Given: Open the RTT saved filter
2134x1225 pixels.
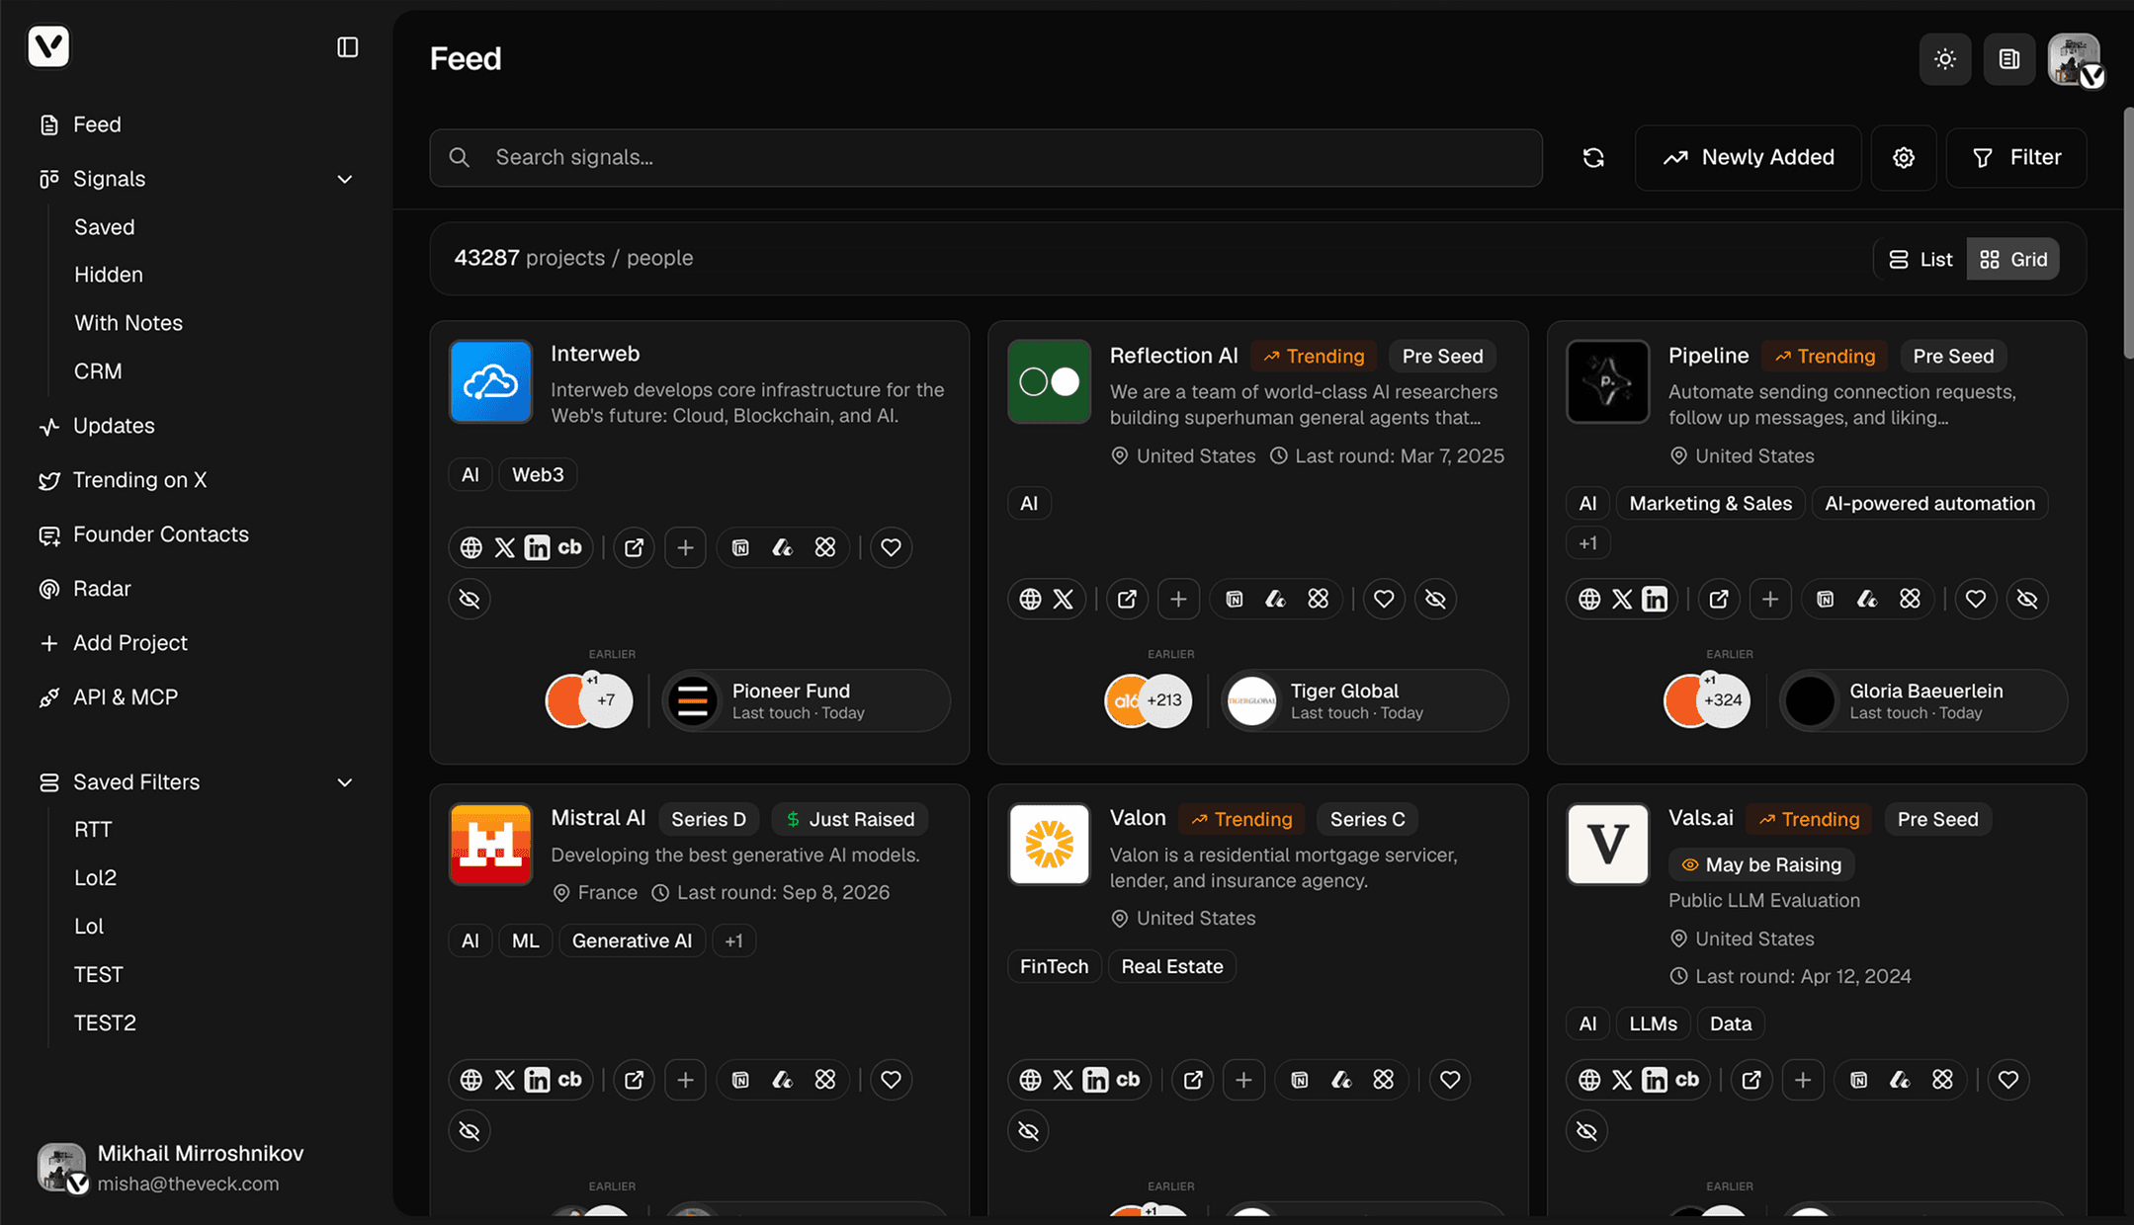Looking at the screenshot, I should tap(93, 830).
